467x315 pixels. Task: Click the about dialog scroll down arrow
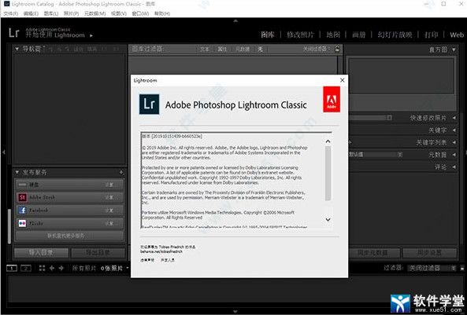[328, 220]
